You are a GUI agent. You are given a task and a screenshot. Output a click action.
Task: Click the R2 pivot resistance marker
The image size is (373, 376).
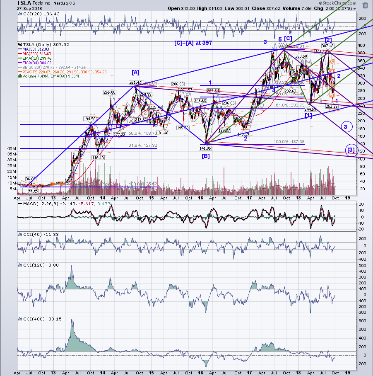[332, 63]
